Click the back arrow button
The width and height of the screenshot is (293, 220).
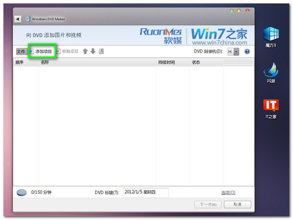click(18, 19)
